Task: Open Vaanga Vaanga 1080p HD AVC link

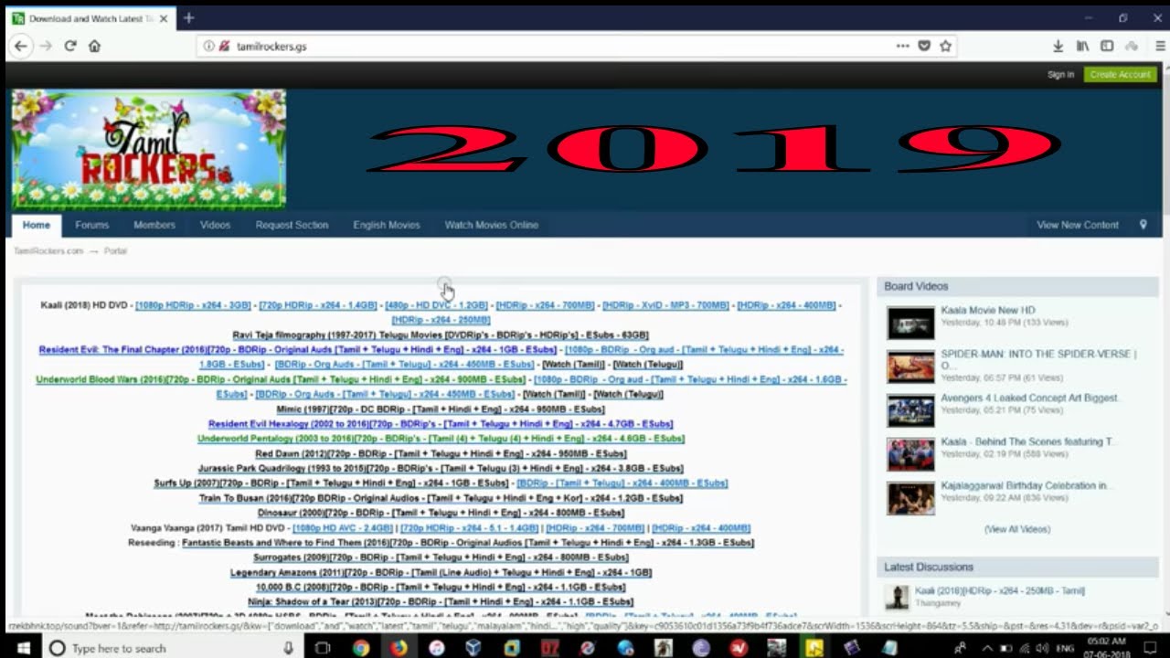Action: (x=343, y=528)
